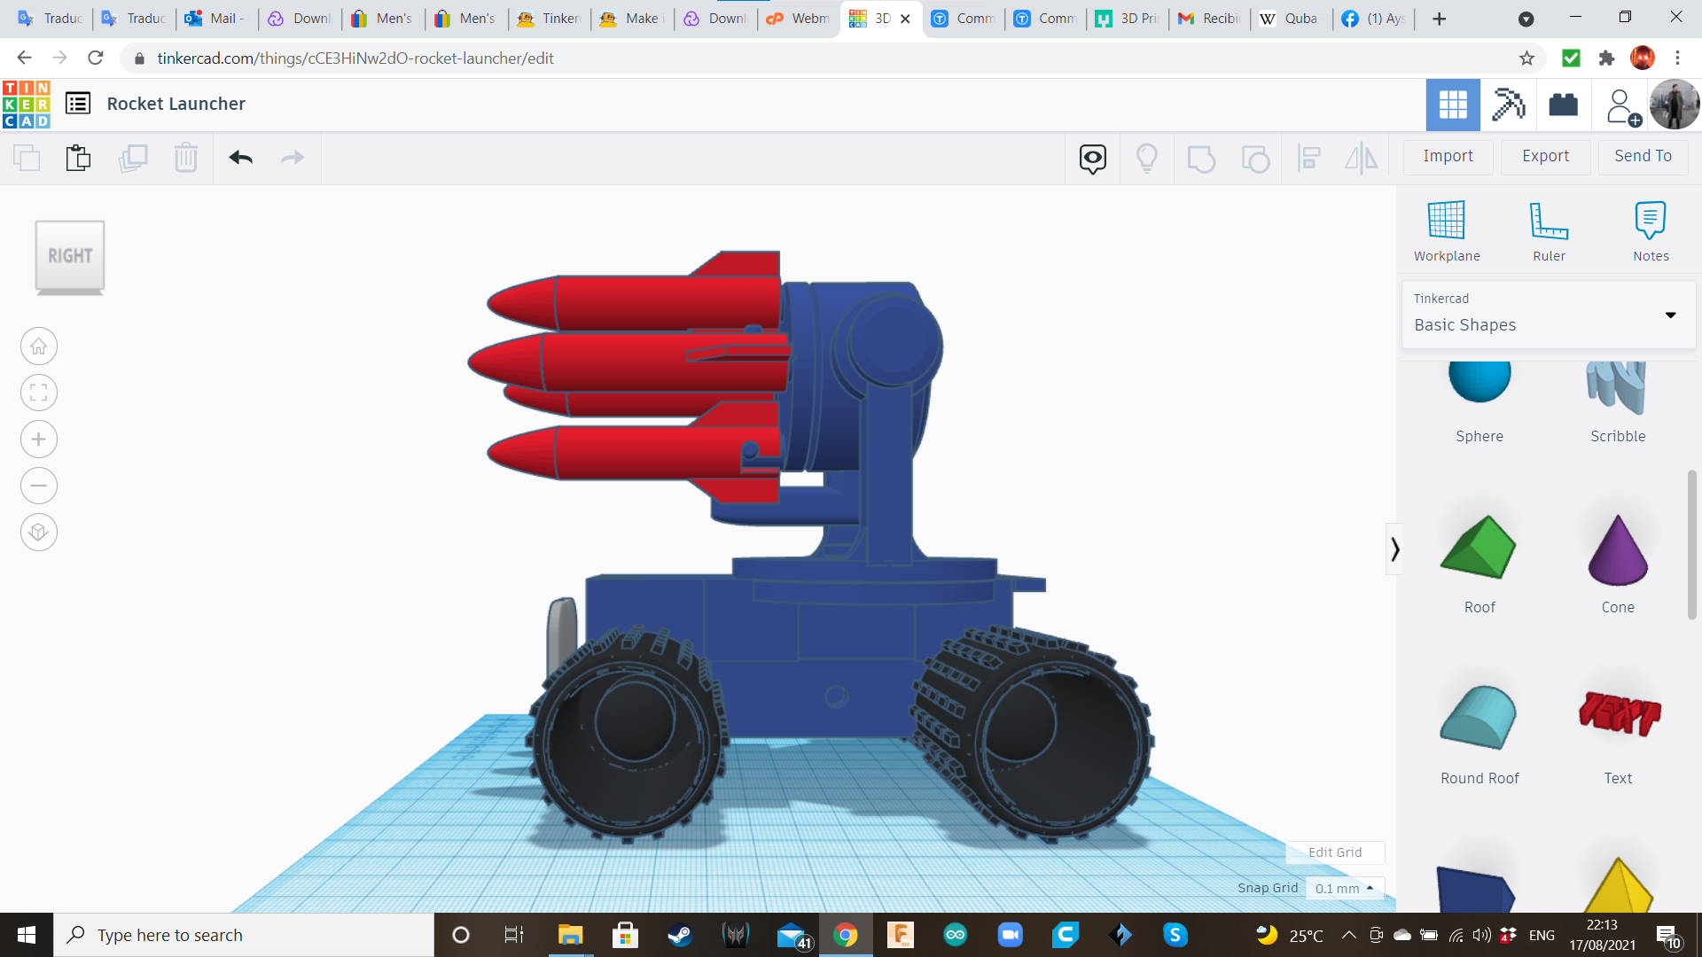
Task: Open the Notes panel
Action: click(1650, 230)
